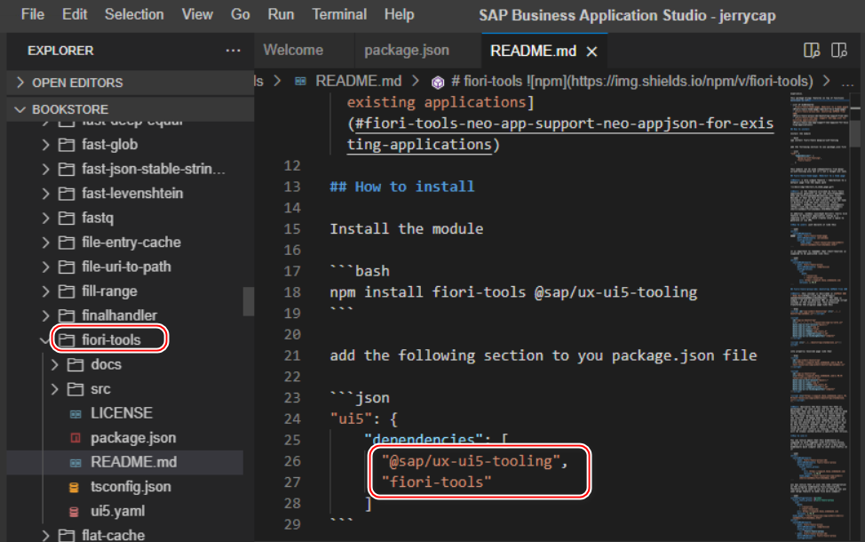Viewport: 865px width, 542px height.
Task: Open the Terminal menu
Action: tap(339, 14)
